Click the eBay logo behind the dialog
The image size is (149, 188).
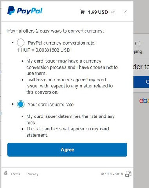(x=144, y=101)
